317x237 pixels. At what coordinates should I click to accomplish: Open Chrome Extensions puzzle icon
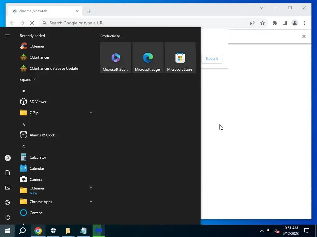275,23
